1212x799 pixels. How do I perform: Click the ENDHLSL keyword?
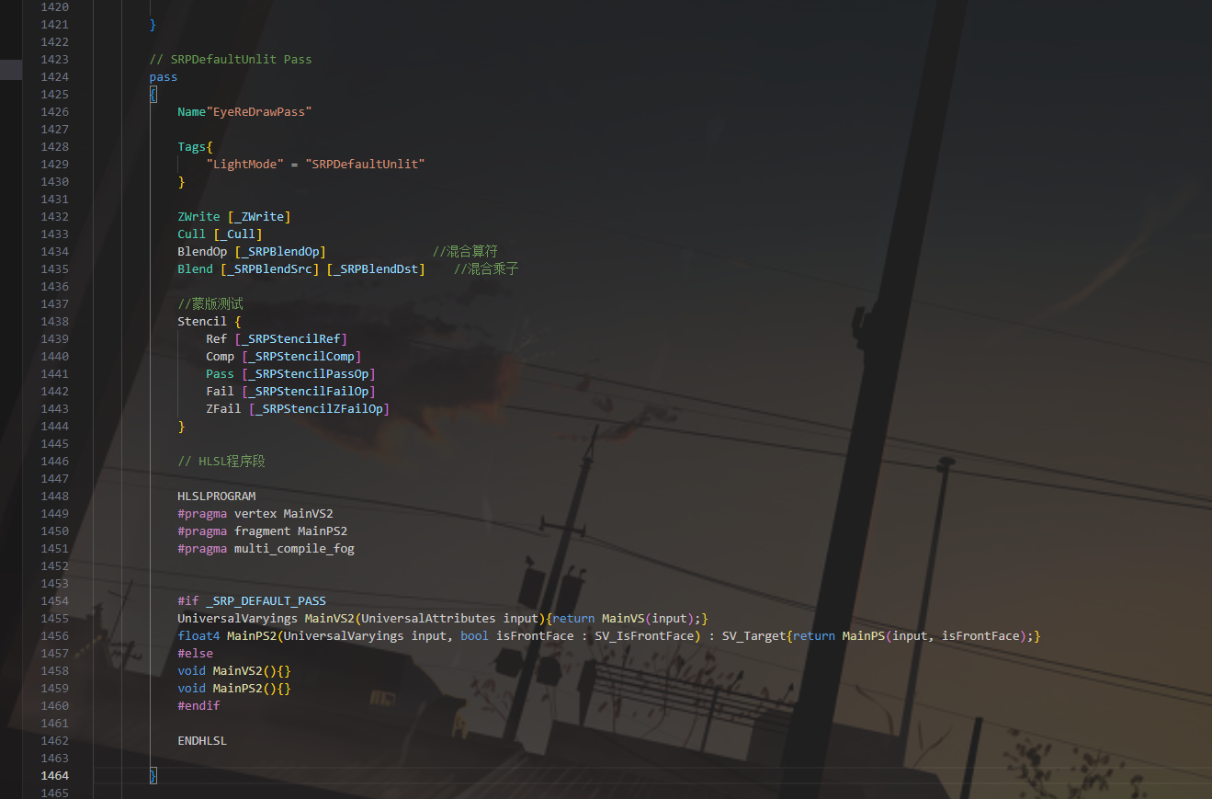(x=202, y=741)
